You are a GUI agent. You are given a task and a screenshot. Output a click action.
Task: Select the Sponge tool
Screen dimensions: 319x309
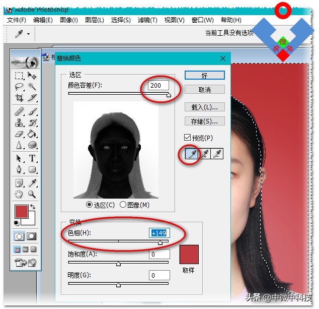pyautogui.click(x=32, y=145)
